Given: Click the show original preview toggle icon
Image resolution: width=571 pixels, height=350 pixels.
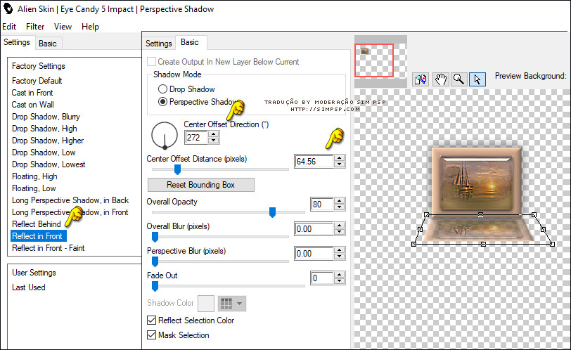Looking at the screenshot, I should click(421, 79).
